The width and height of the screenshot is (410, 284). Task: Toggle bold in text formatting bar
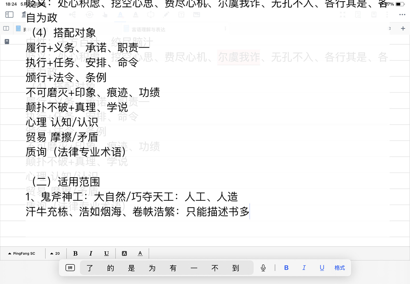click(75, 253)
